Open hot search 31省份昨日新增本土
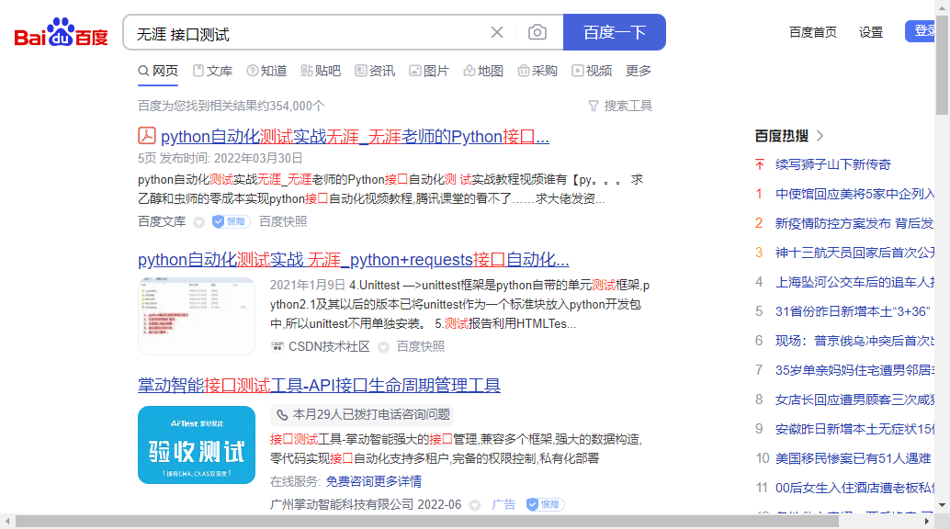 click(x=852, y=311)
